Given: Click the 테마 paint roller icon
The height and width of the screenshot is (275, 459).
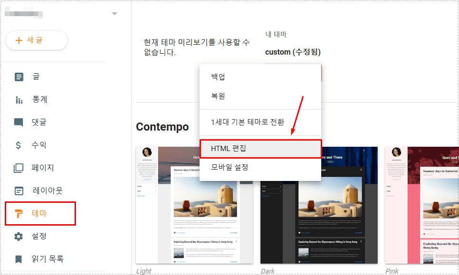Looking at the screenshot, I should click(x=19, y=214).
